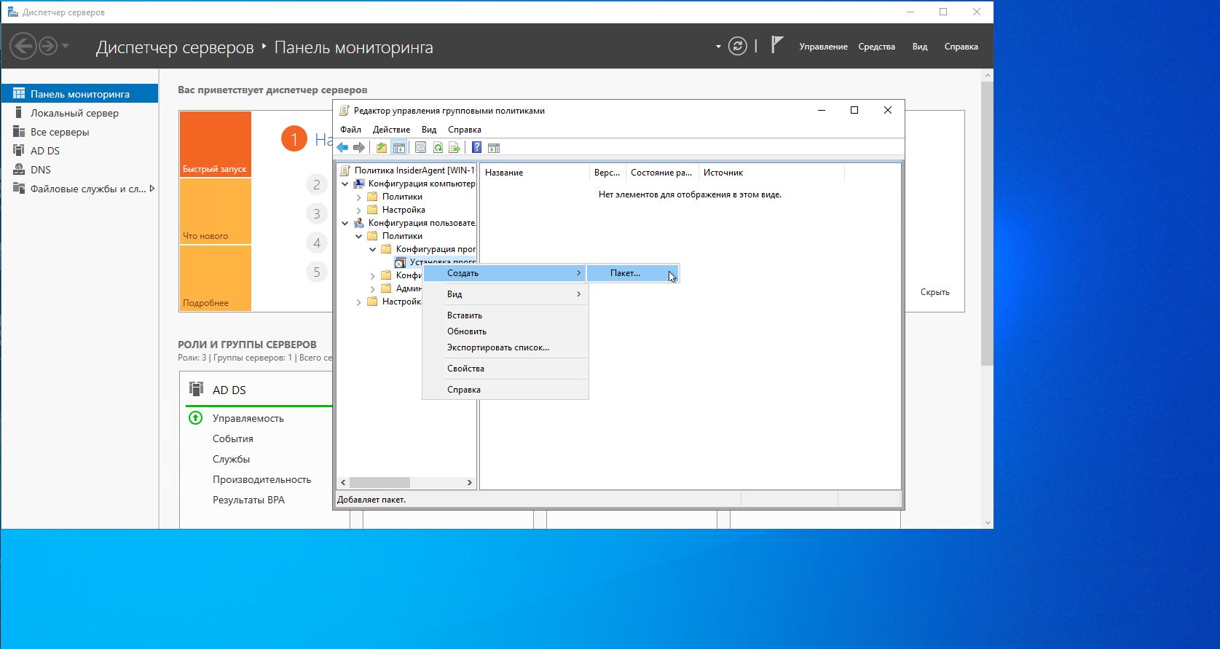Screen dimensions: 1220x649
Task: Select Локальный сервер in the left sidebar
Action: point(74,113)
